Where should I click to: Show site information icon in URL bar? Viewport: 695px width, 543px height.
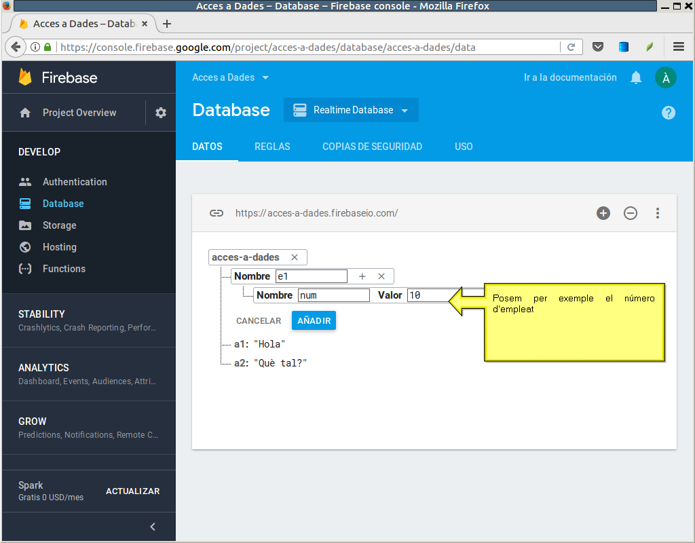click(x=35, y=47)
